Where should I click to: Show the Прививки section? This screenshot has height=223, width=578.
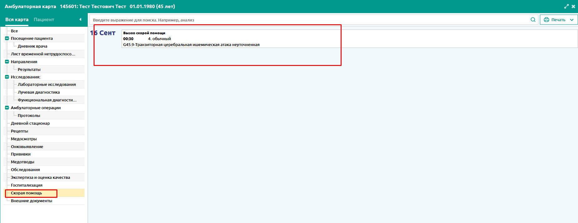pos(21,154)
